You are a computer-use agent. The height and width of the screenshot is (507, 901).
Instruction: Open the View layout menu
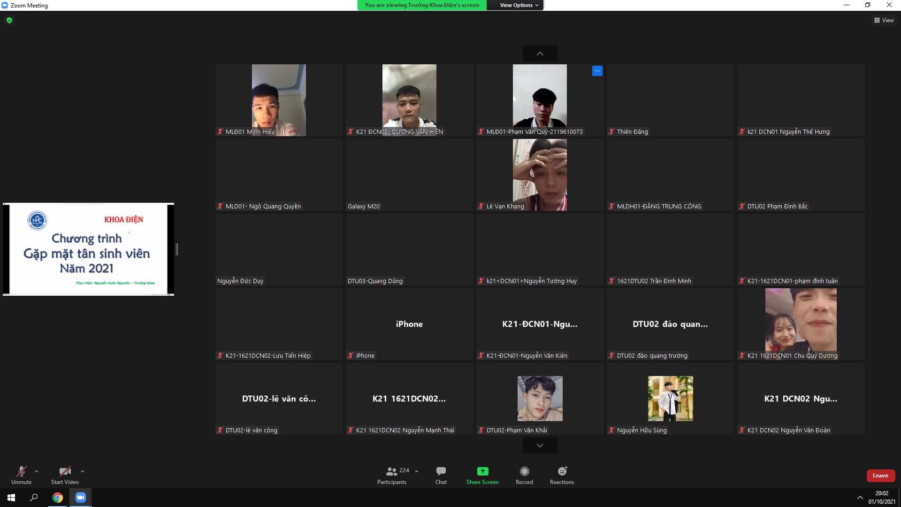pos(884,20)
